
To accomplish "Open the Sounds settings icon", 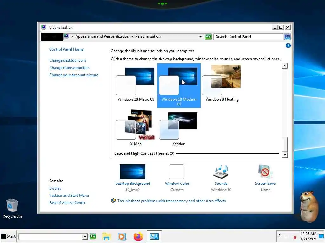I will click(x=221, y=172).
